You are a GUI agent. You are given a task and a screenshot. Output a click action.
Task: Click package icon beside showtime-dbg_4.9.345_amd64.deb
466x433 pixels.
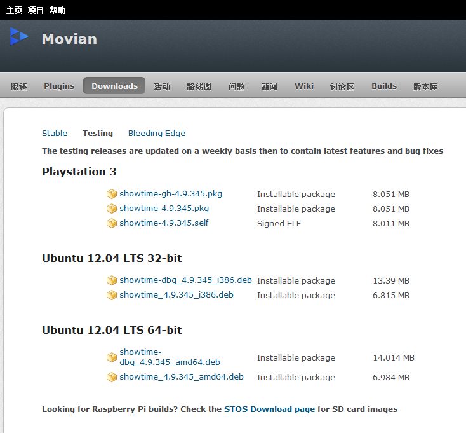[112, 357]
